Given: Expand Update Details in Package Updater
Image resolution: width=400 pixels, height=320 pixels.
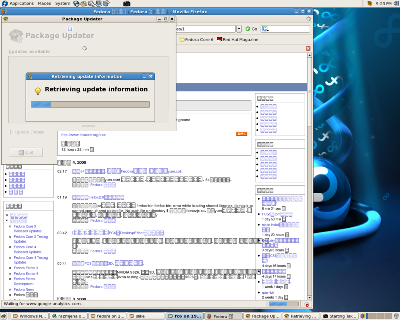Looking at the screenshot, I should click(27, 132).
